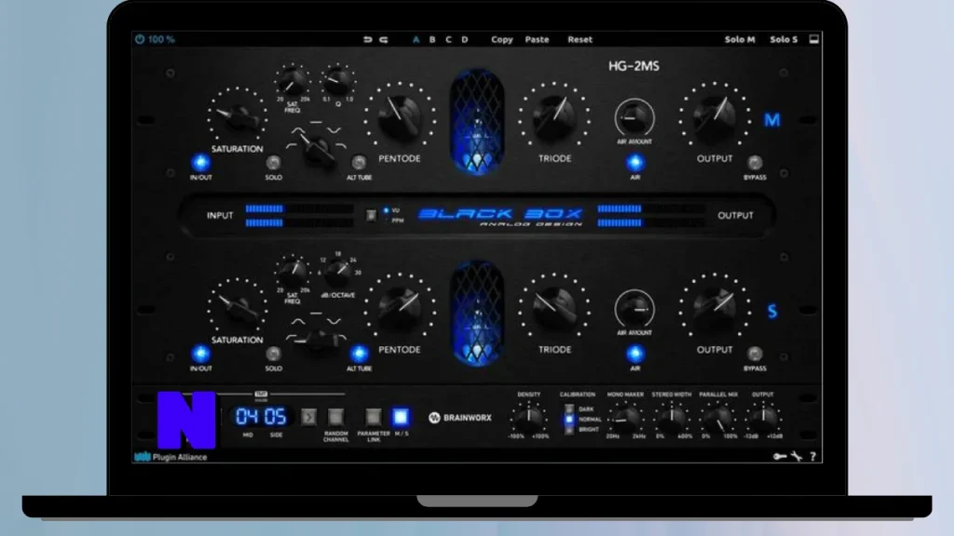Viewport: 954px width, 536px height.
Task: Click the S channel dB/OCTAVE knob
Action: 337,273
